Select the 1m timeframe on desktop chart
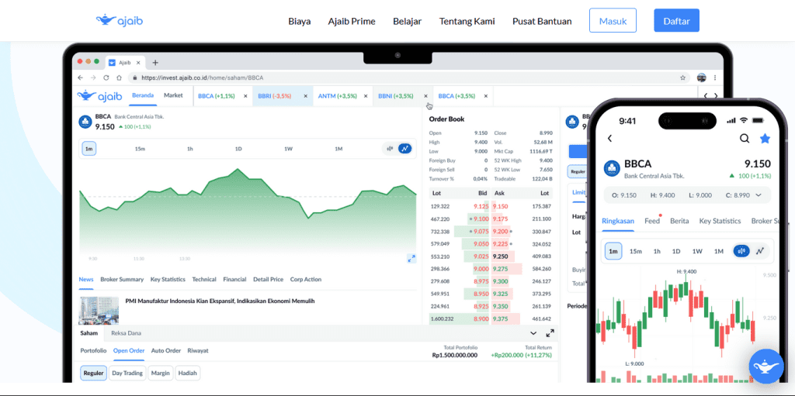Viewport: 795px width, 396px height. point(89,149)
